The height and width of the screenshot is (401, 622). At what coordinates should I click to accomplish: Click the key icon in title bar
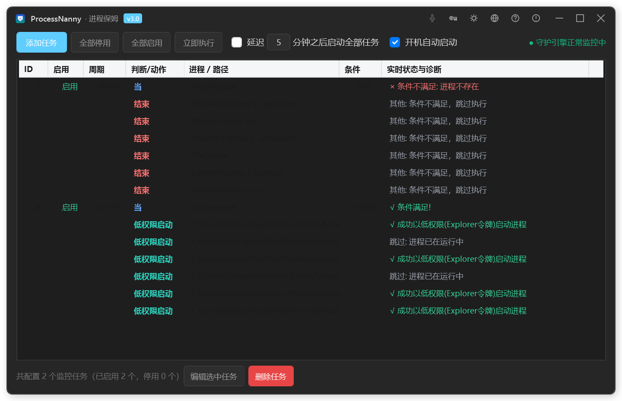tap(453, 18)
